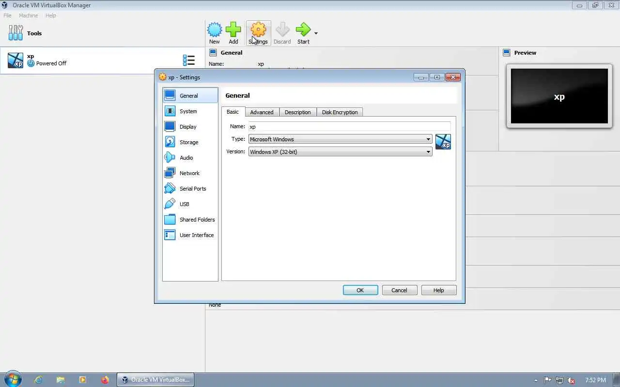The width and height of the screenshot is (620, 387).
Task: Click the New machine toolbar icon
Action: (x=214, y=33)
